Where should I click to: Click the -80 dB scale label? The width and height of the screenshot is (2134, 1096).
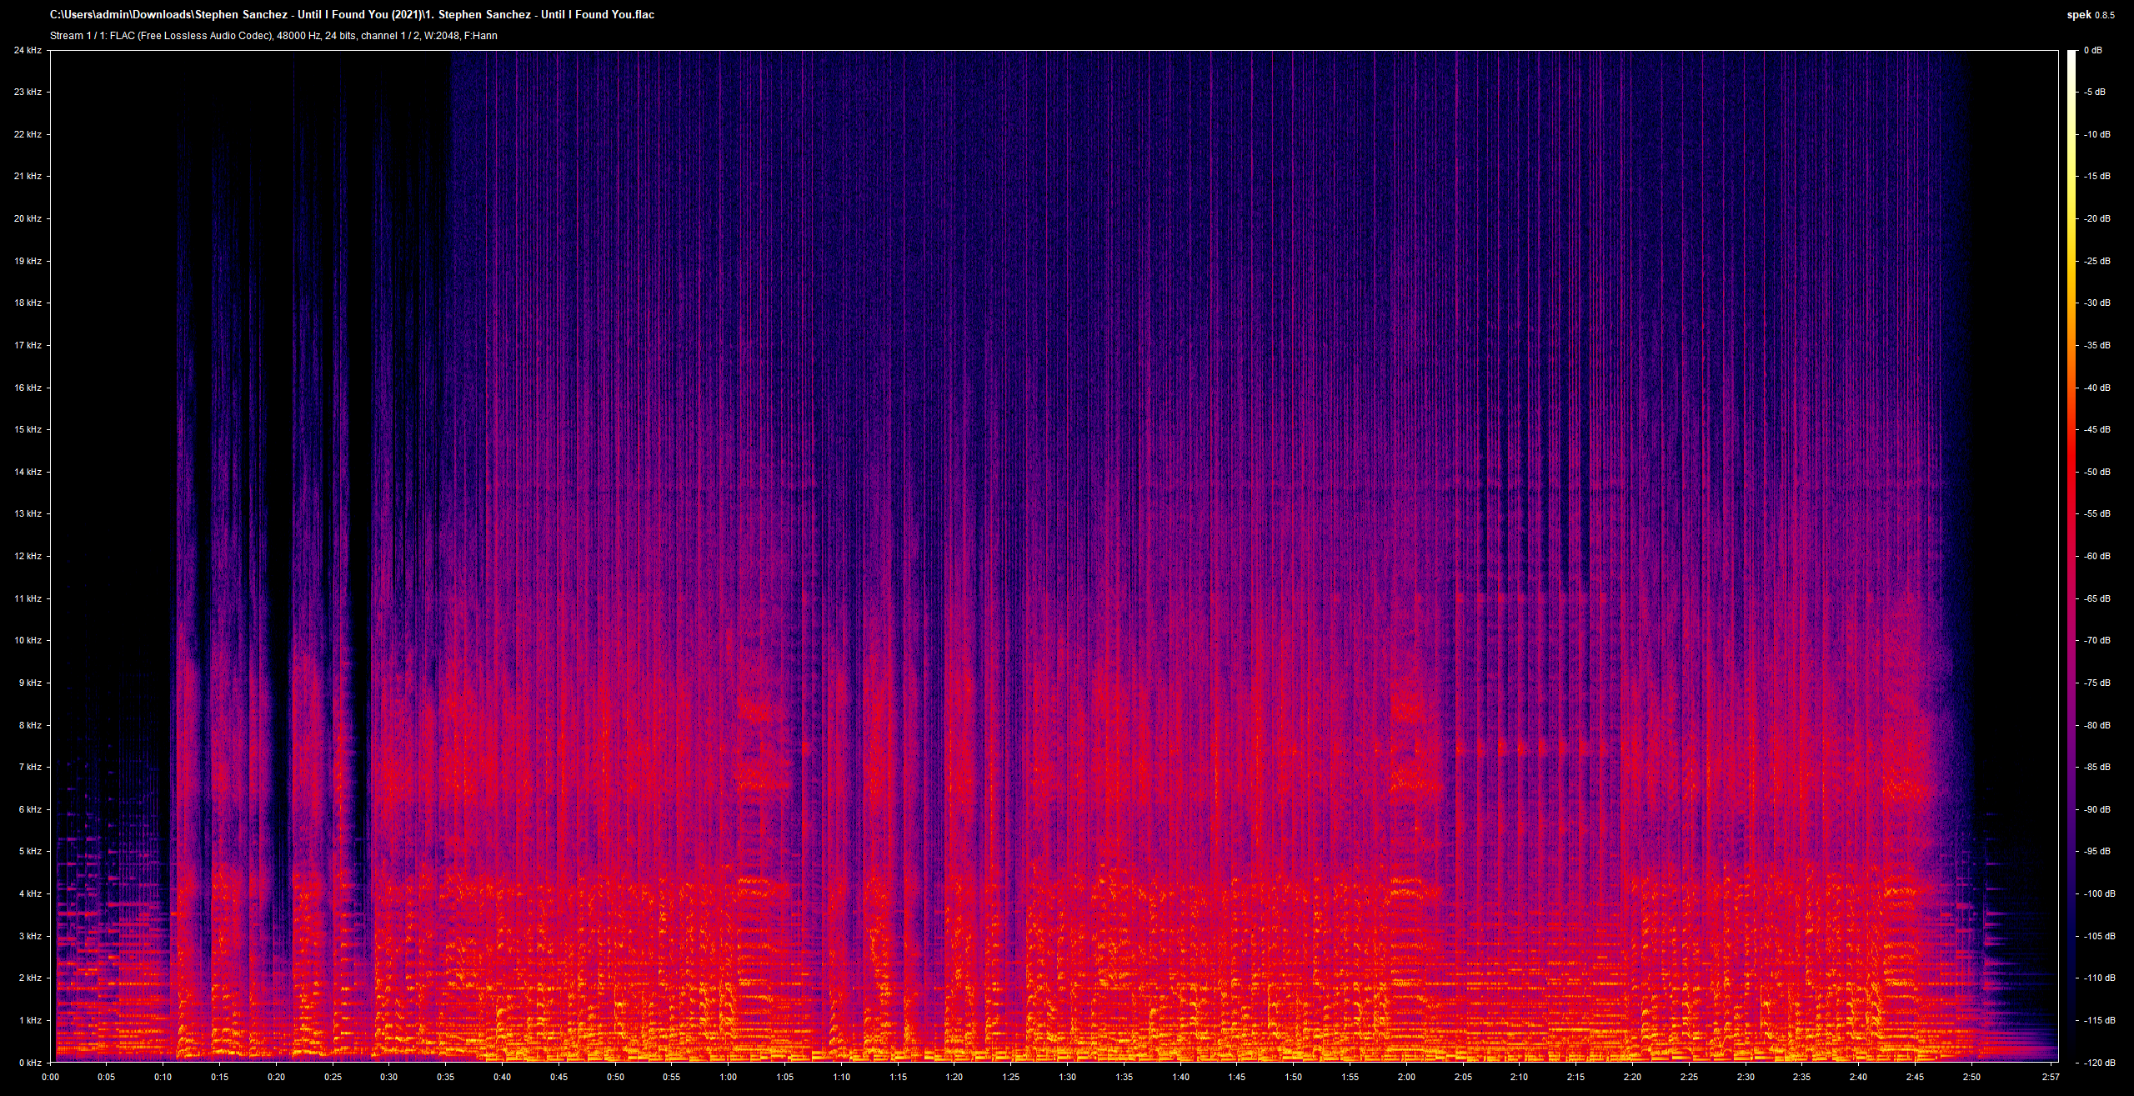pyautogui.click(x=2097, y=725)
